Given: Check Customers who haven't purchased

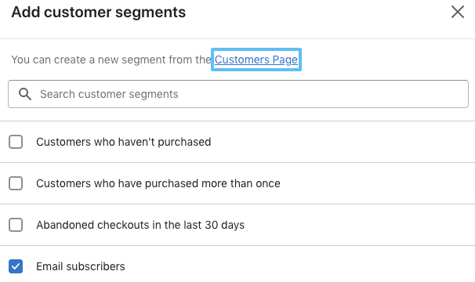Looking at the screenshot, I should click(x=16, y=142).
